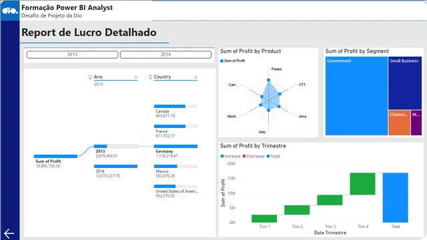The width and height of the screenshot is (427, 240).
Task: Select the 2013 node in decomposition tree
Action: point(115,146)
